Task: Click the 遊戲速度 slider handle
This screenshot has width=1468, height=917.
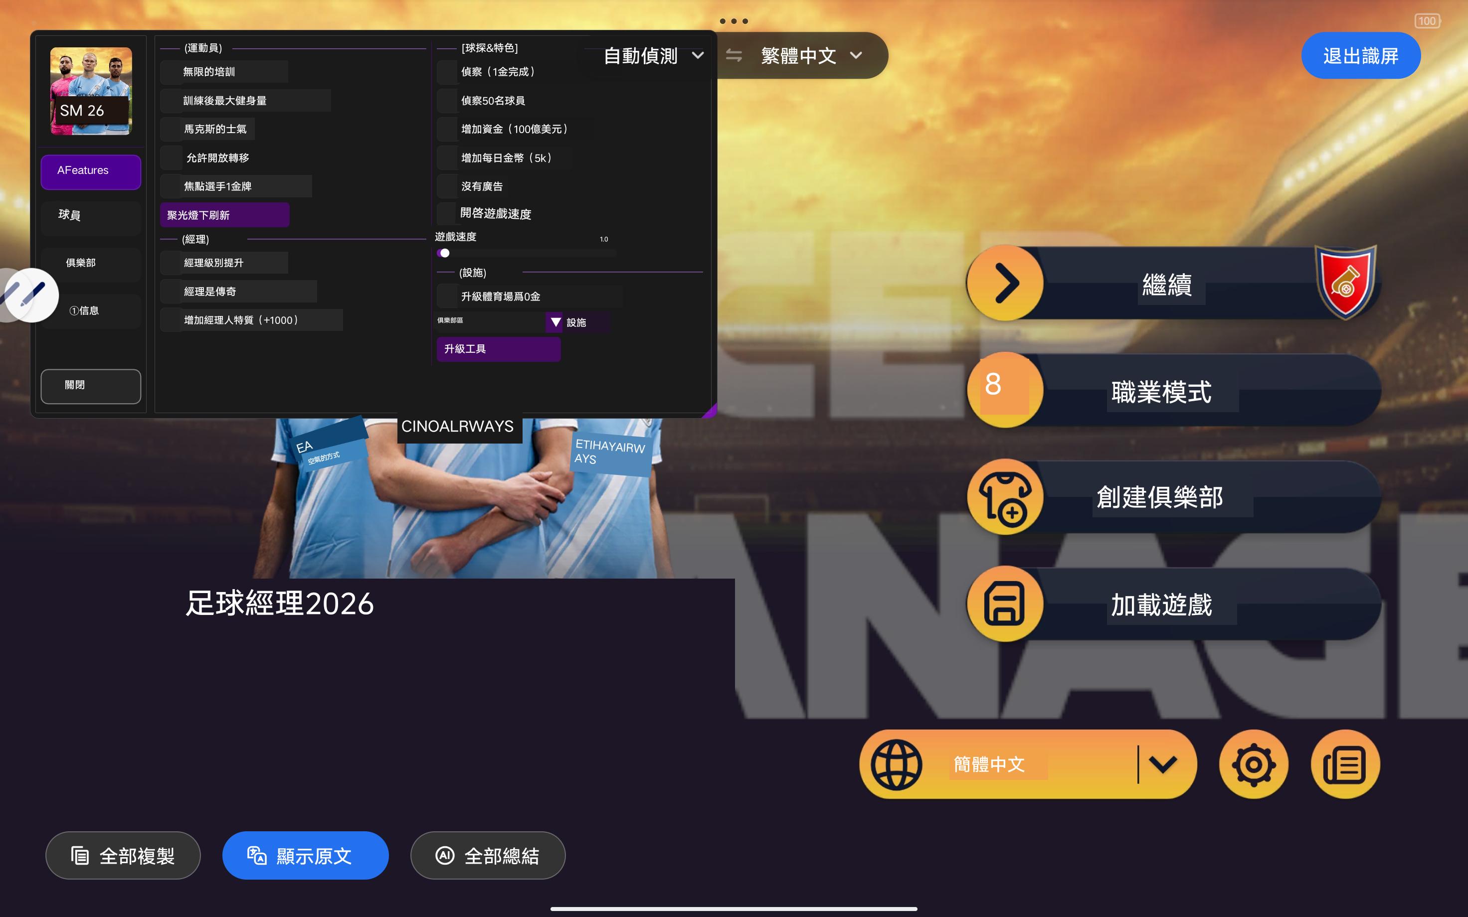Action: click(445, 253)
